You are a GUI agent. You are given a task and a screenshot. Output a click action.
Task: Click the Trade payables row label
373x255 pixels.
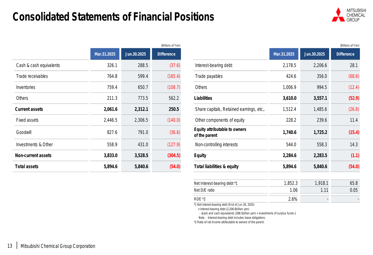click(x=209, y=76)
